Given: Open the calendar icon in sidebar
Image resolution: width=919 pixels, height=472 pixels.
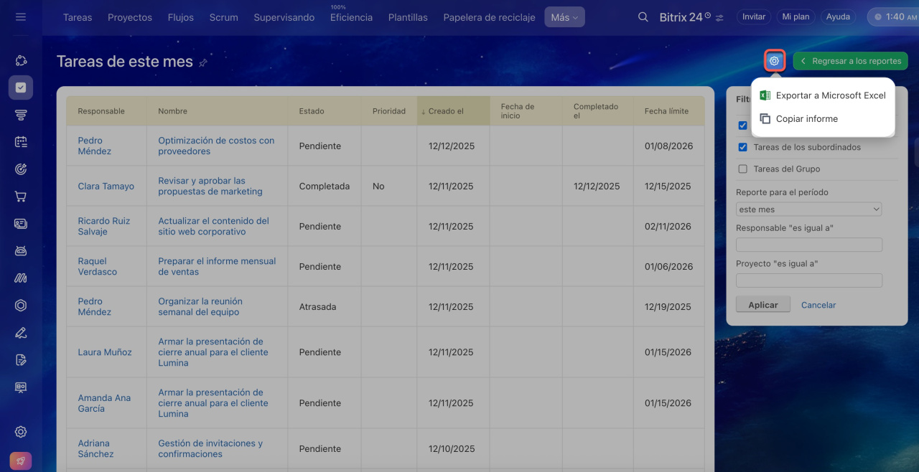Looking at the screenshot, I should 21,142.
